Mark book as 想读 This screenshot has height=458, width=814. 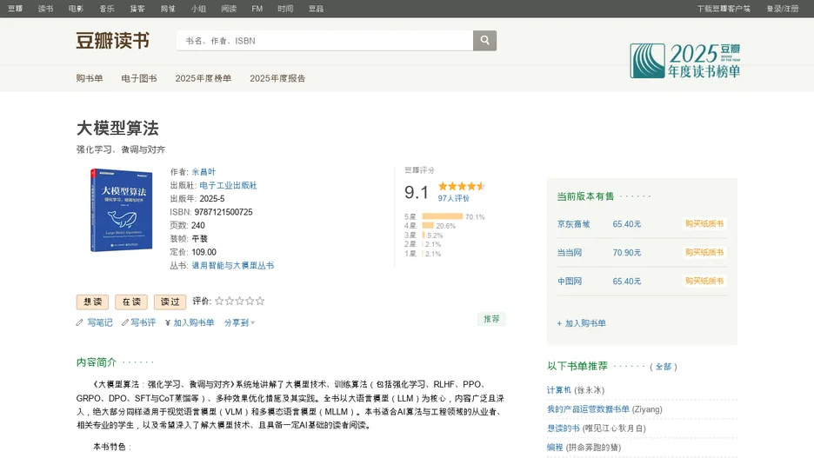pyautogui.click(x=92, y=302)
